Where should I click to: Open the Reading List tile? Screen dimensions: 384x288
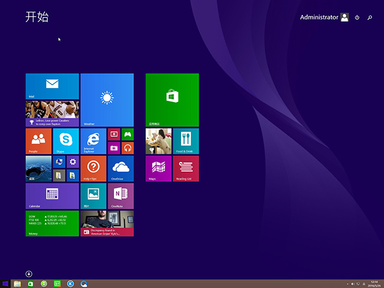tap(186, 169)
